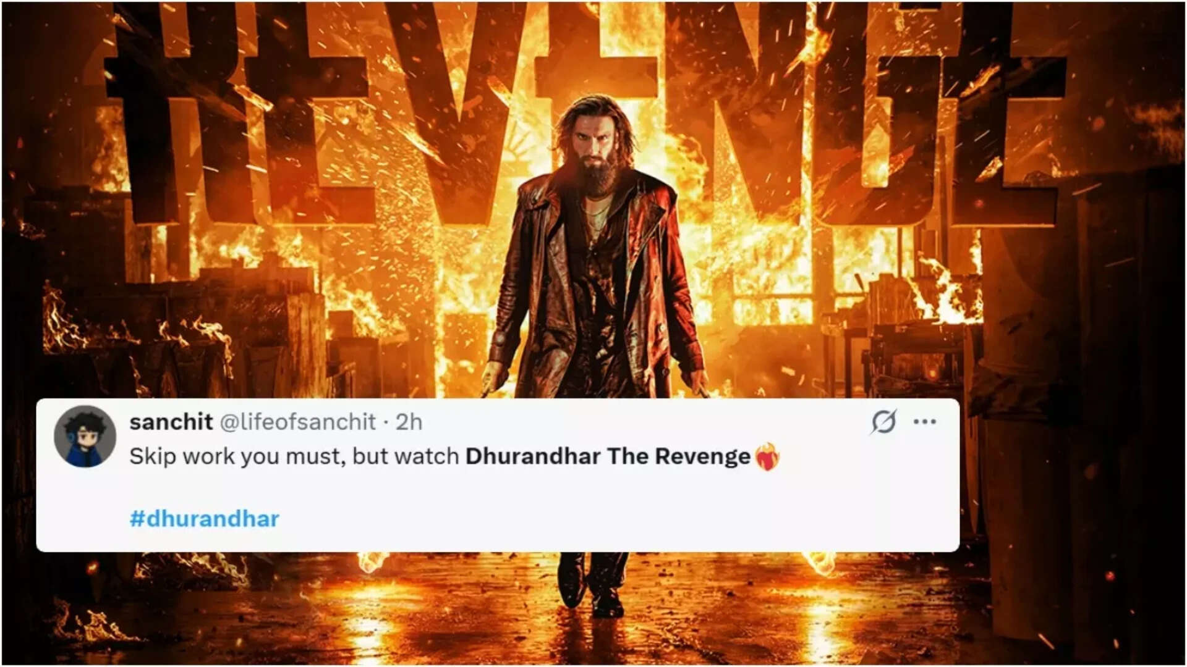Click the heart-on-fire emoji in the tweet
This screenshot has width=1187, height=667.
(767, 457)
